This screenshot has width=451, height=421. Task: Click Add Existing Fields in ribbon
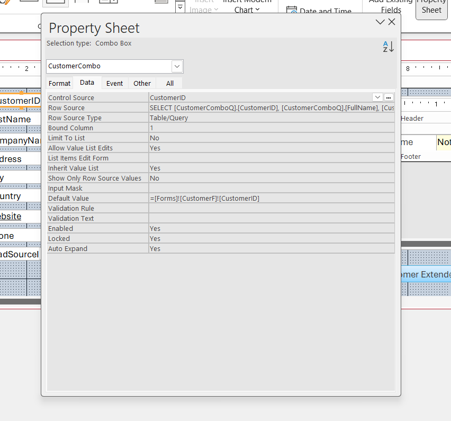point(391,7)
